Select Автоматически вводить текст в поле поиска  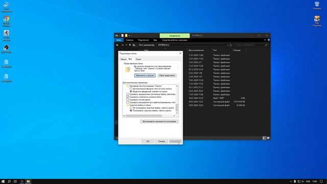pyautogui.click(x=131, y=89)
